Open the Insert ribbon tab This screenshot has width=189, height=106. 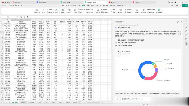pyautogui.click(x=67, y=6)
